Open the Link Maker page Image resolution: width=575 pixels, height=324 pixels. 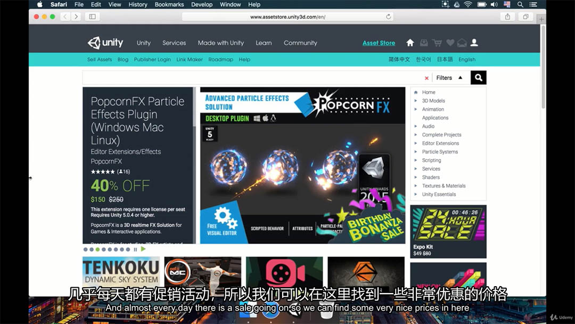189,60
